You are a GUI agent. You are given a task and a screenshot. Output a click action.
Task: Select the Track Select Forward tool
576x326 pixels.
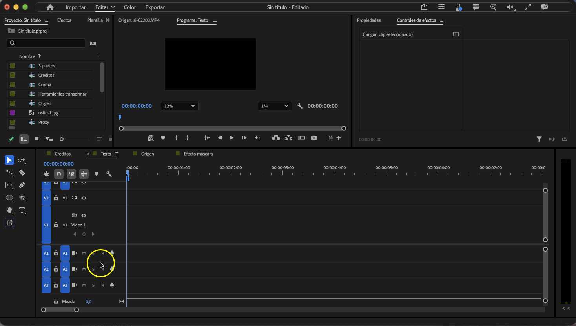[x=22, y=160]
